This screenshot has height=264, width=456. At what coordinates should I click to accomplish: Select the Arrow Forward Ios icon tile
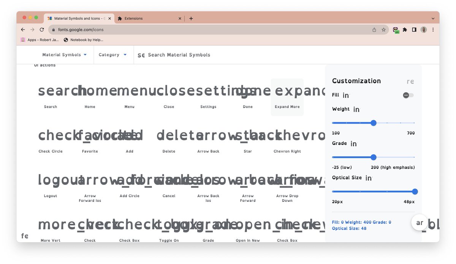pyautogui.click(x=90, y=187)
